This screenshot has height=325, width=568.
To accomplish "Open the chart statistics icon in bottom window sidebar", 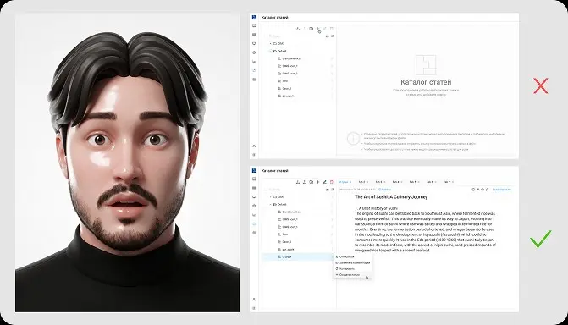I will tap(254, 215).
